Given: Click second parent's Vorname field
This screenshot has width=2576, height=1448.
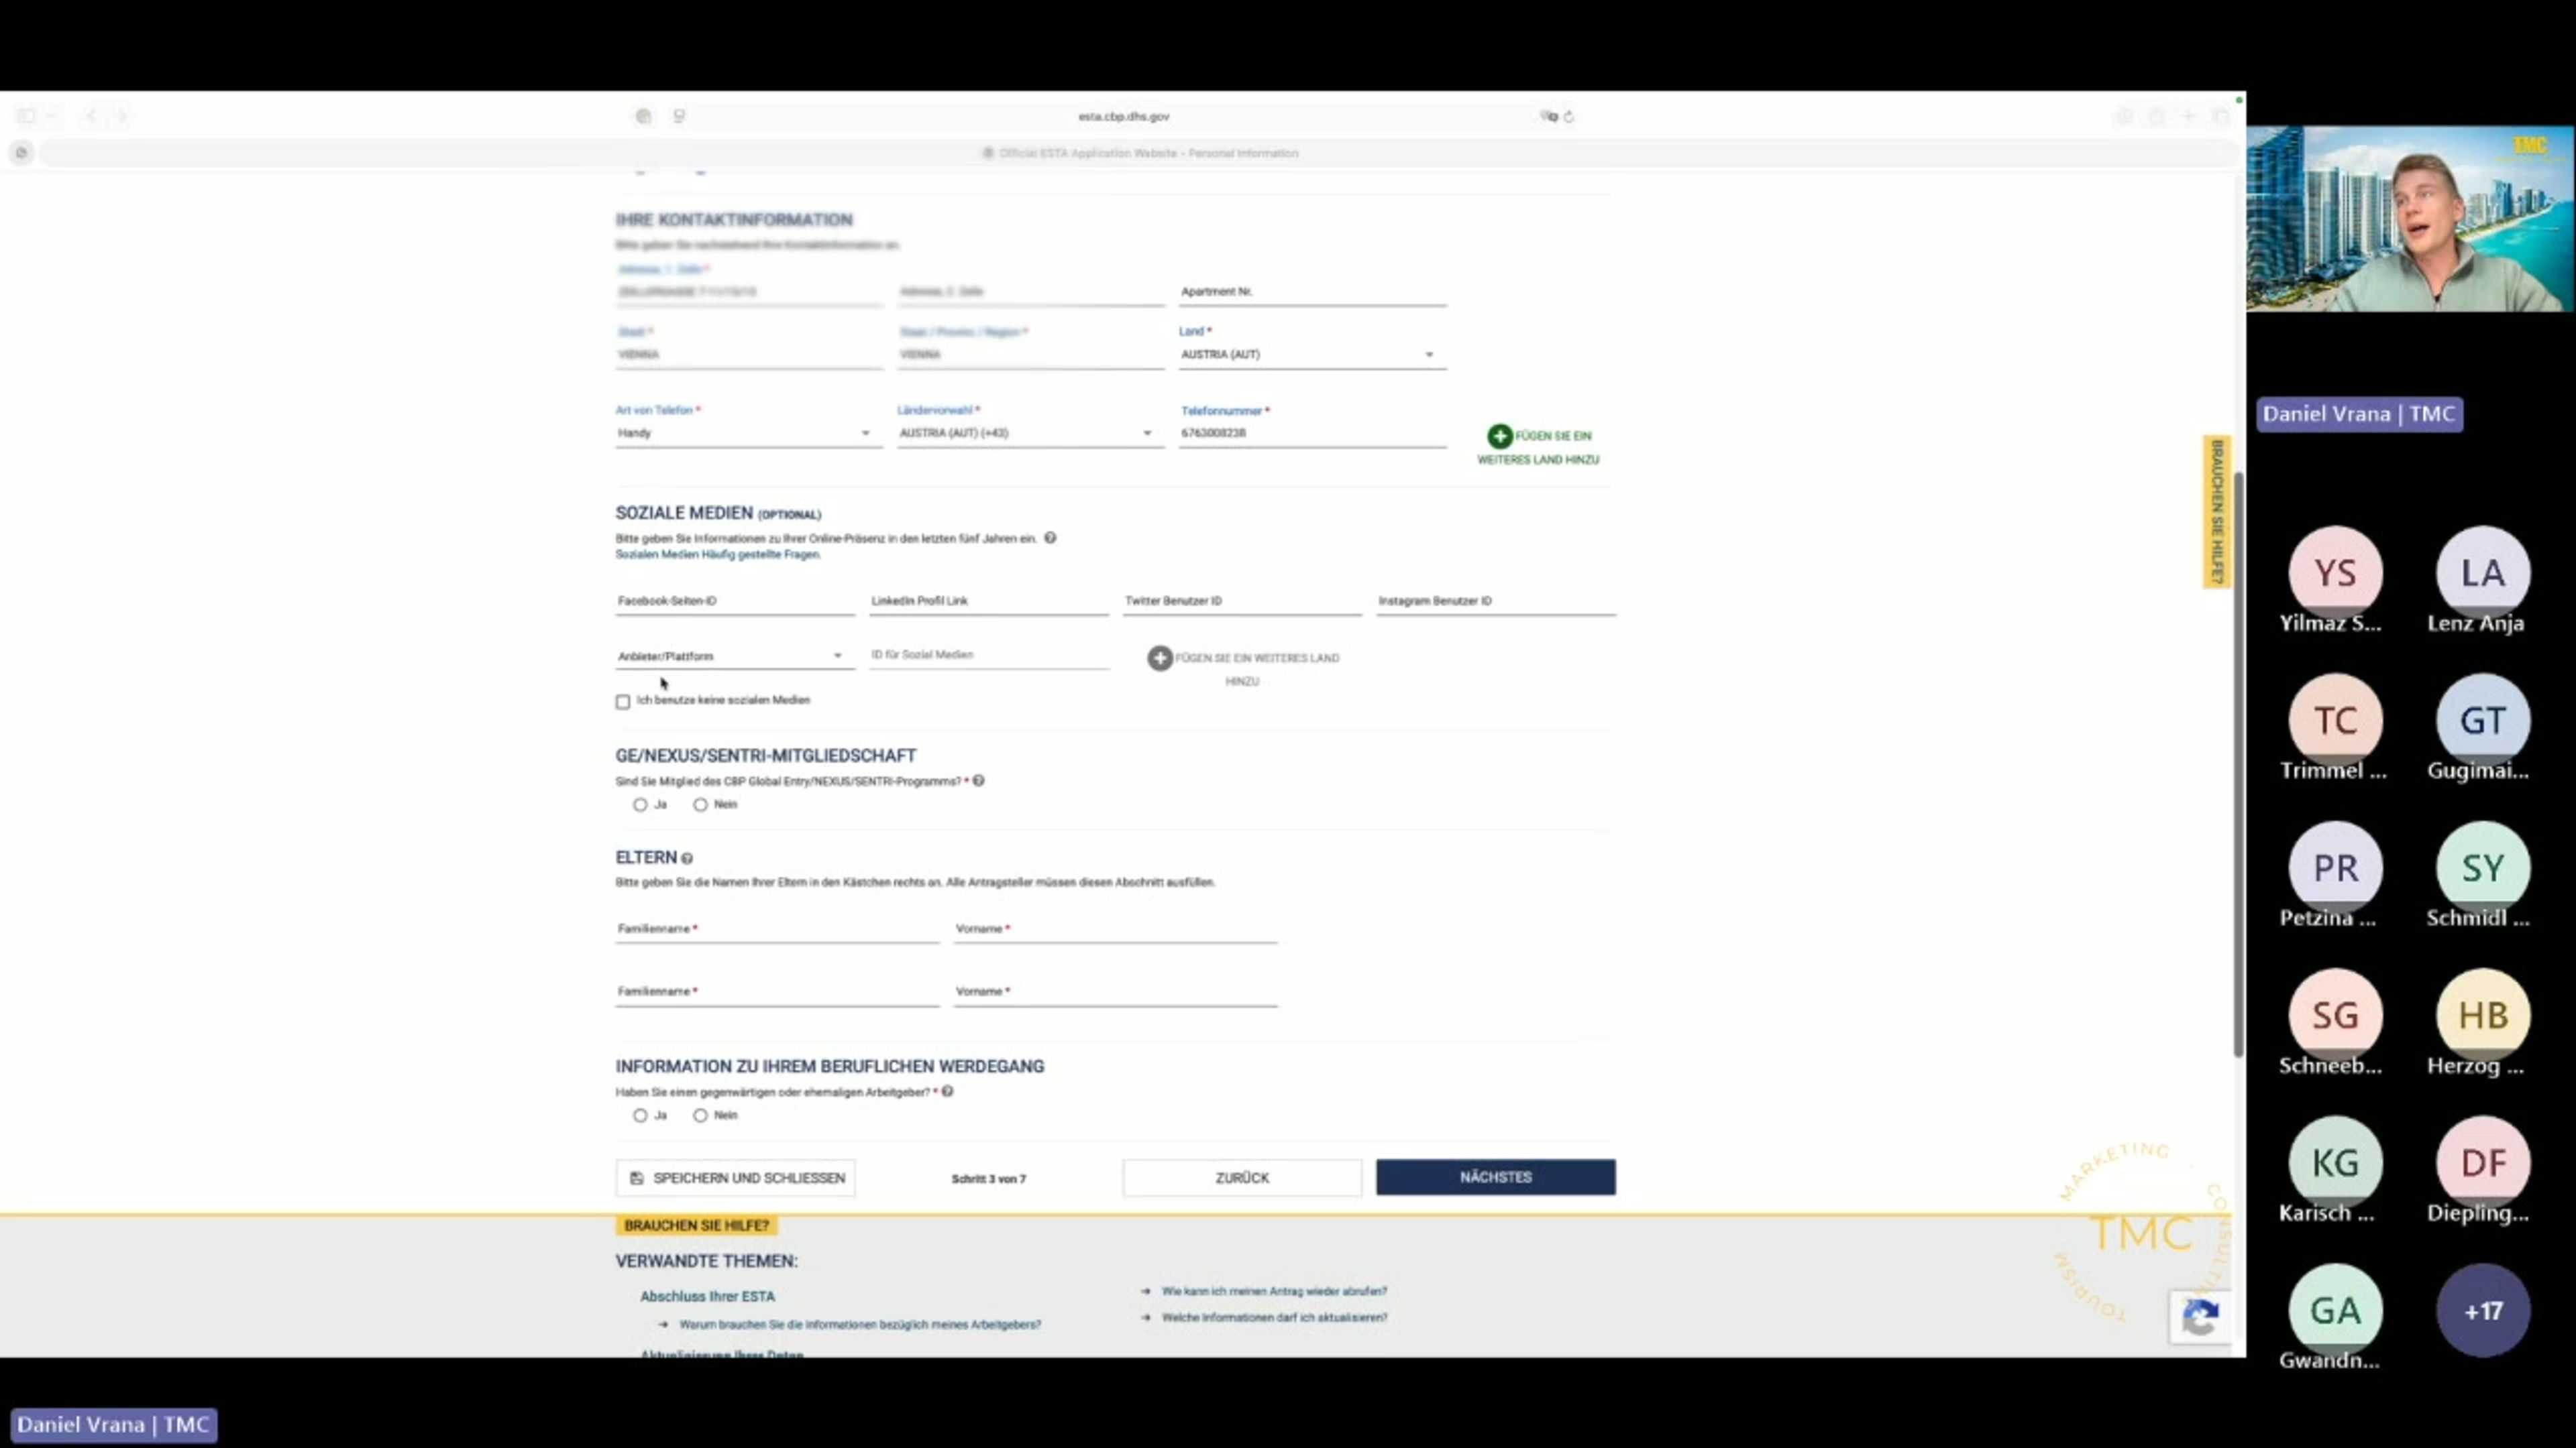Looking at the screenshot, I should (1115, 991).
